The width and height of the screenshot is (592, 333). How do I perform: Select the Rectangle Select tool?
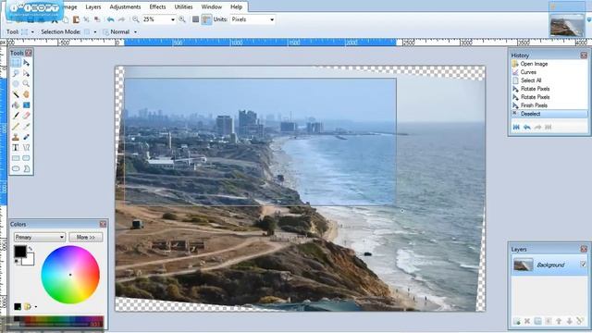point(16,63)
